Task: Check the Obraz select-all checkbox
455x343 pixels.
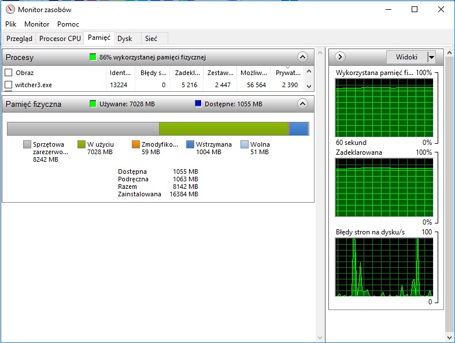Action: click(9, 73)
